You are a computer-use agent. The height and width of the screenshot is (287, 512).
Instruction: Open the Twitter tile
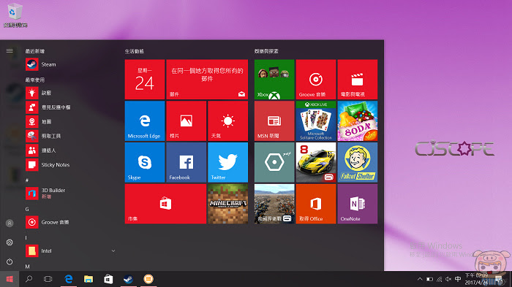pos(227,162)
